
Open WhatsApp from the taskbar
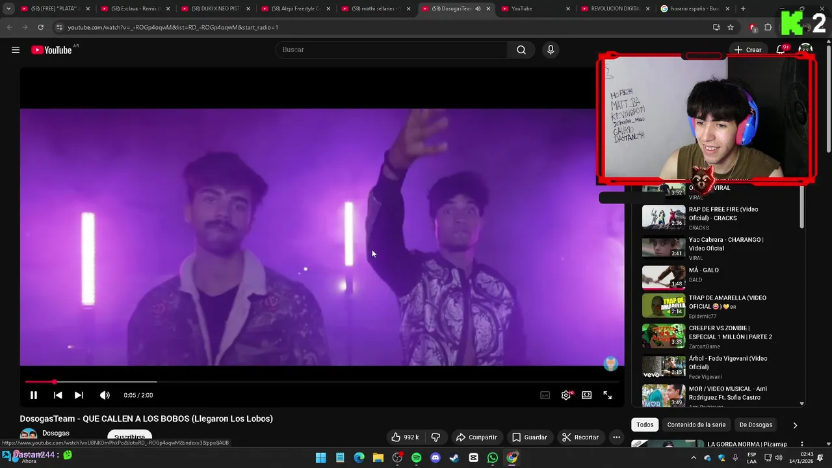(493, 458)
